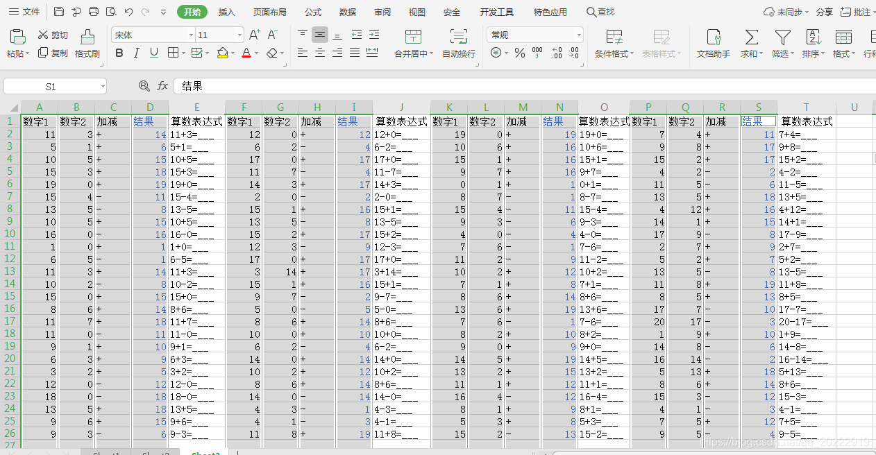This screenshot has width=876, height=455.
Task: Click the Filter (筛选) funnel icon
Action: [782, 37]
